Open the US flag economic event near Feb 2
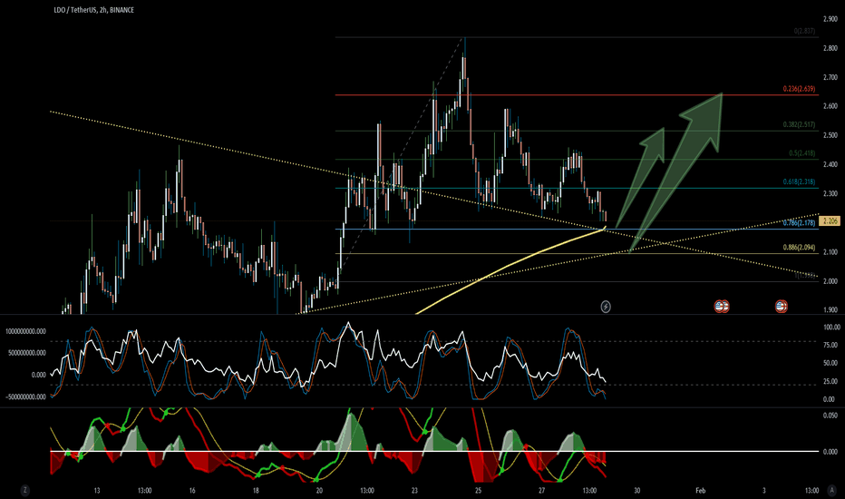Viewport: 845px width, 499px height. 782,307
